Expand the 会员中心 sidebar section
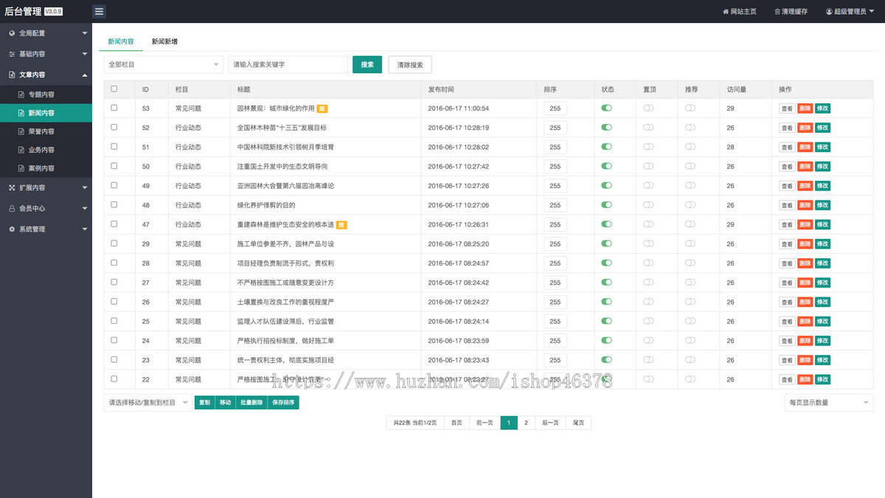Screen dimensions: 885x498 coord(46,208)
